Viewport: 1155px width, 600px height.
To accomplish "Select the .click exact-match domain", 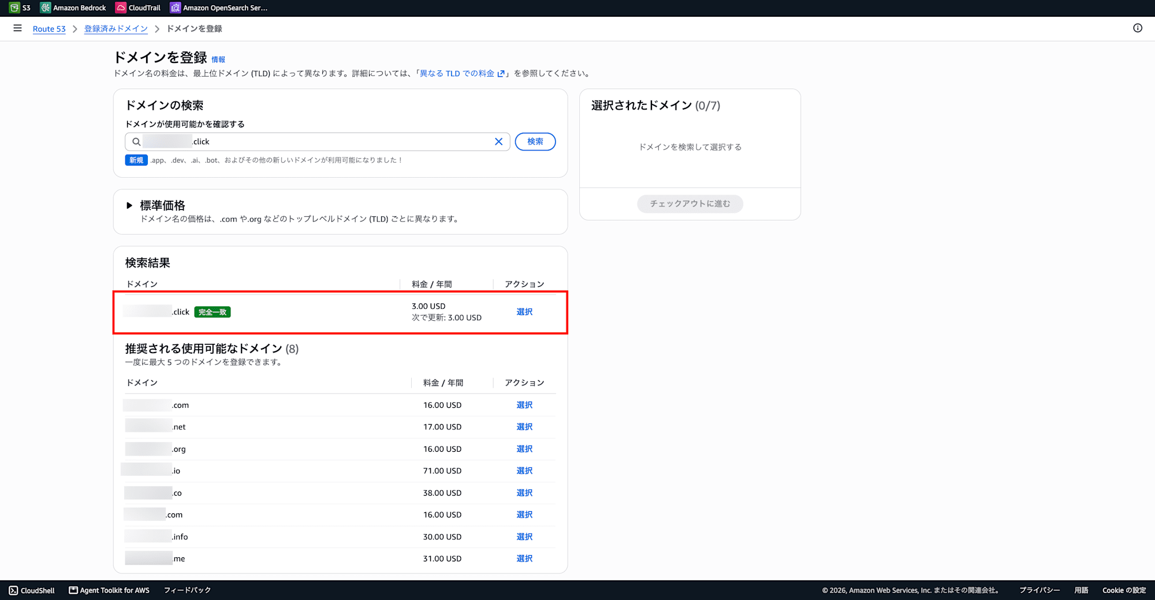I will (x=524, y=312).
